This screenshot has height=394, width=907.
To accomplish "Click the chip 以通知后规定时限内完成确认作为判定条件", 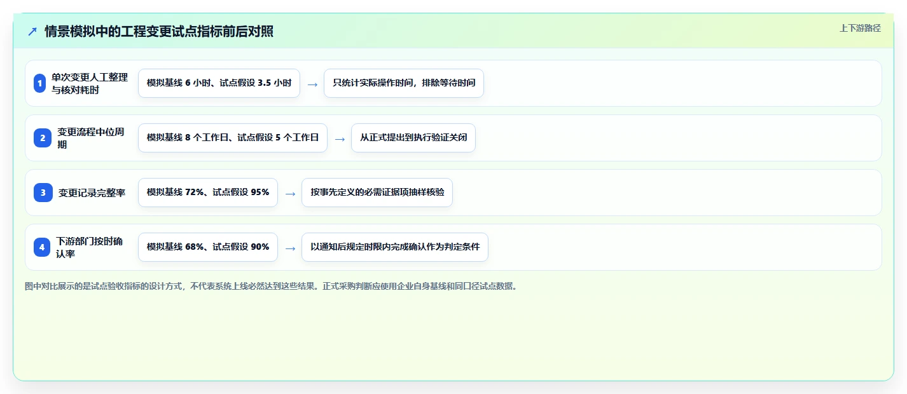I will tap(395, 247).
